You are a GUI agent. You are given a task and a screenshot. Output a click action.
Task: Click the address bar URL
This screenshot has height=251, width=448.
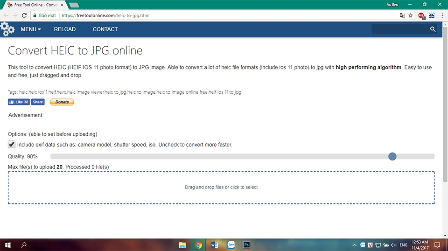click(x=105, y=15)
